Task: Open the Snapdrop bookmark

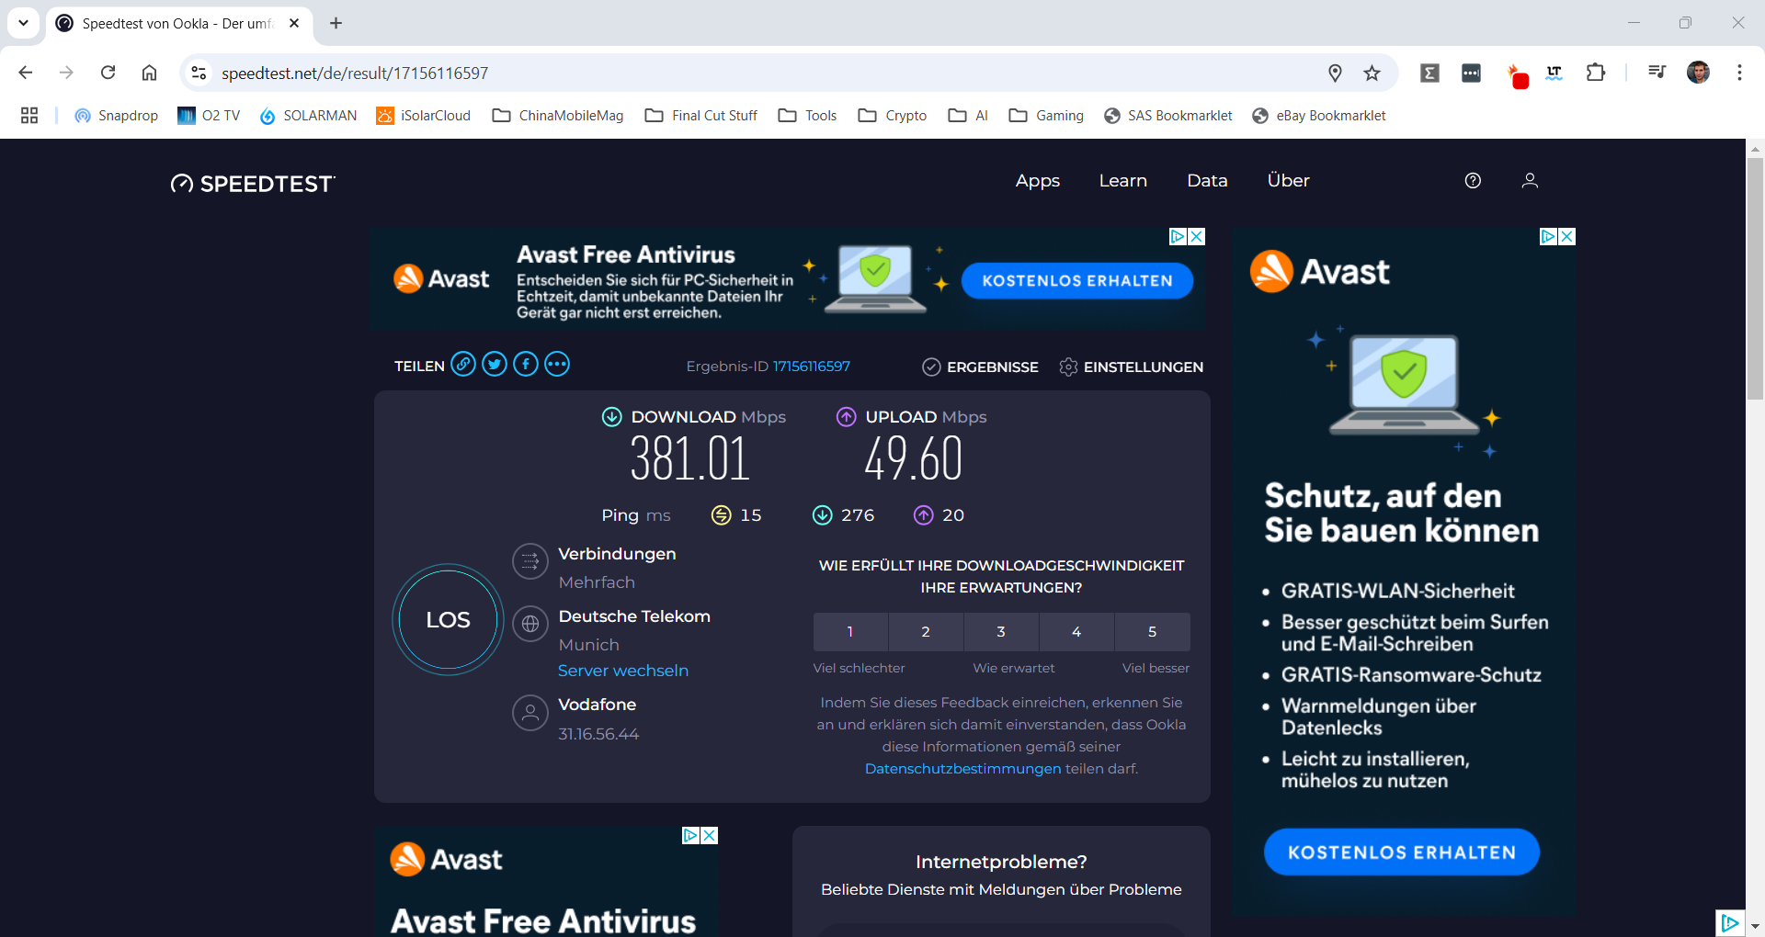Action: pyautogui.click(x=116, y=116)
